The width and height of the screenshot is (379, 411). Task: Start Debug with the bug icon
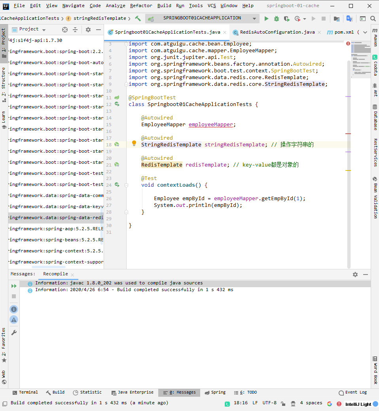pos(277,19)
